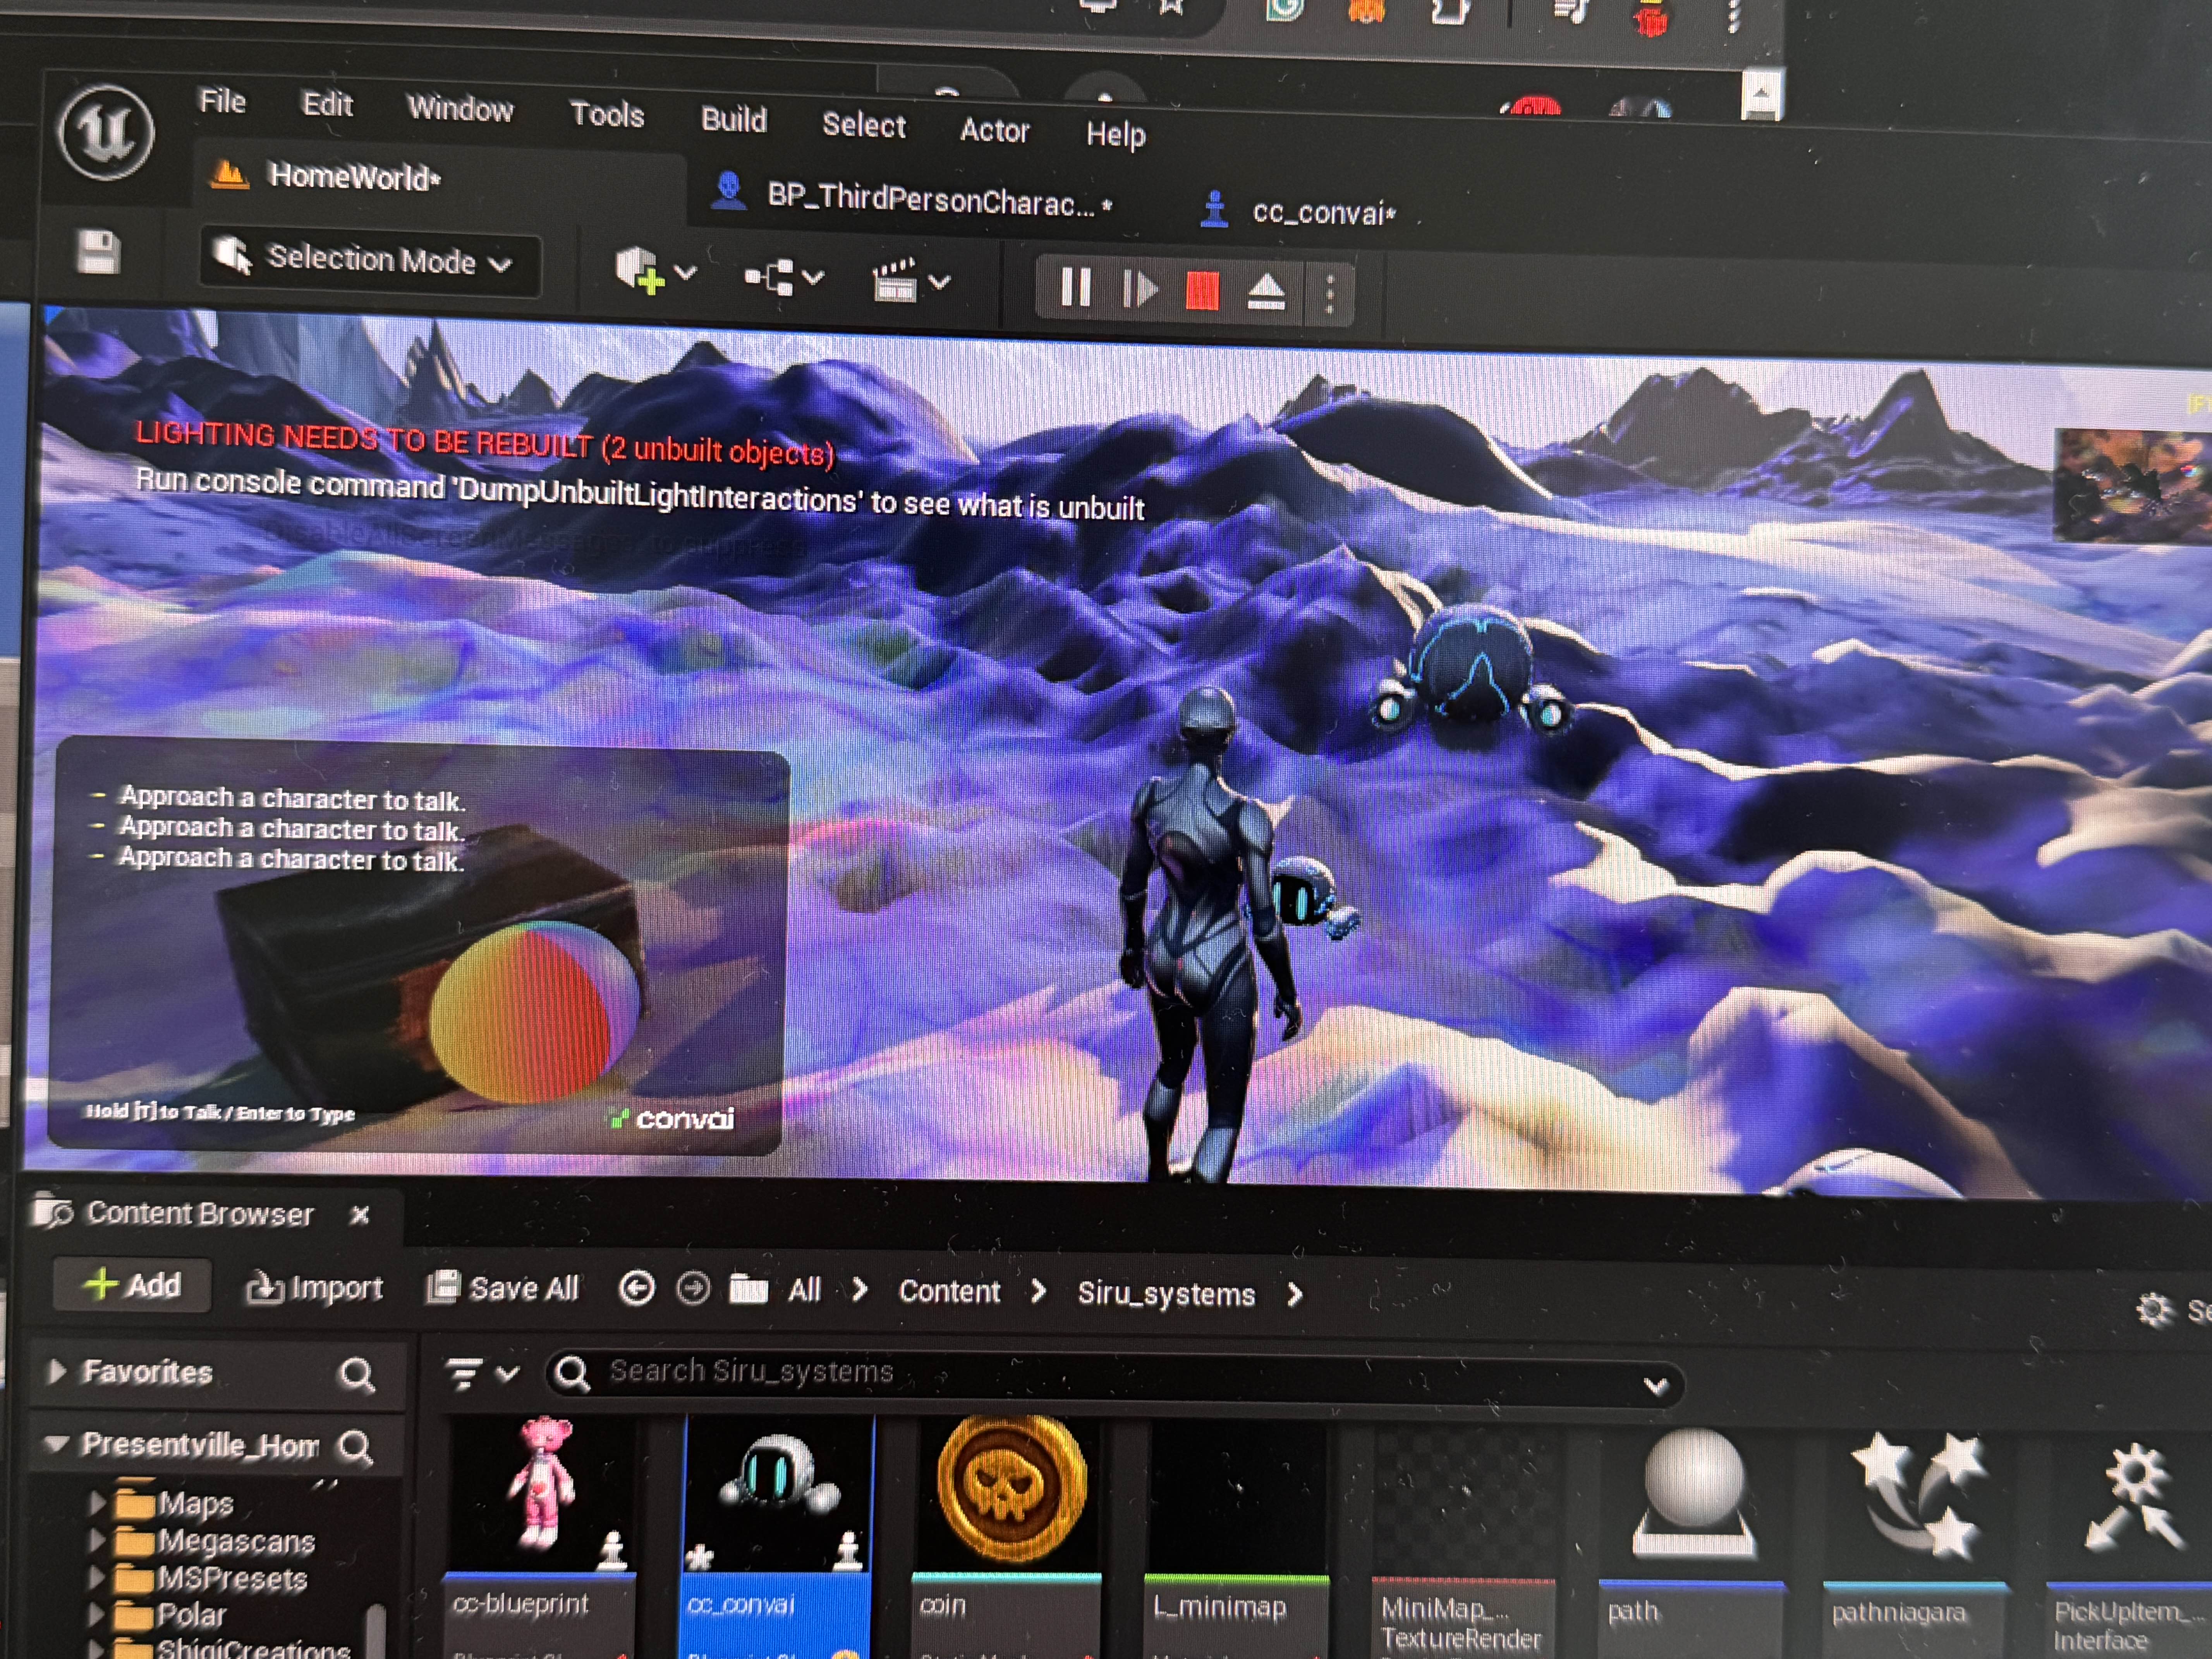
Task: Open the play options three-dot menu
Action: pyautogui.click(x=1329, y=295)
